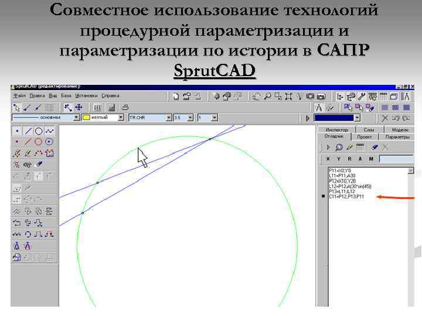
Task: Click the wrench settings icon
Action: coord(362,96)
